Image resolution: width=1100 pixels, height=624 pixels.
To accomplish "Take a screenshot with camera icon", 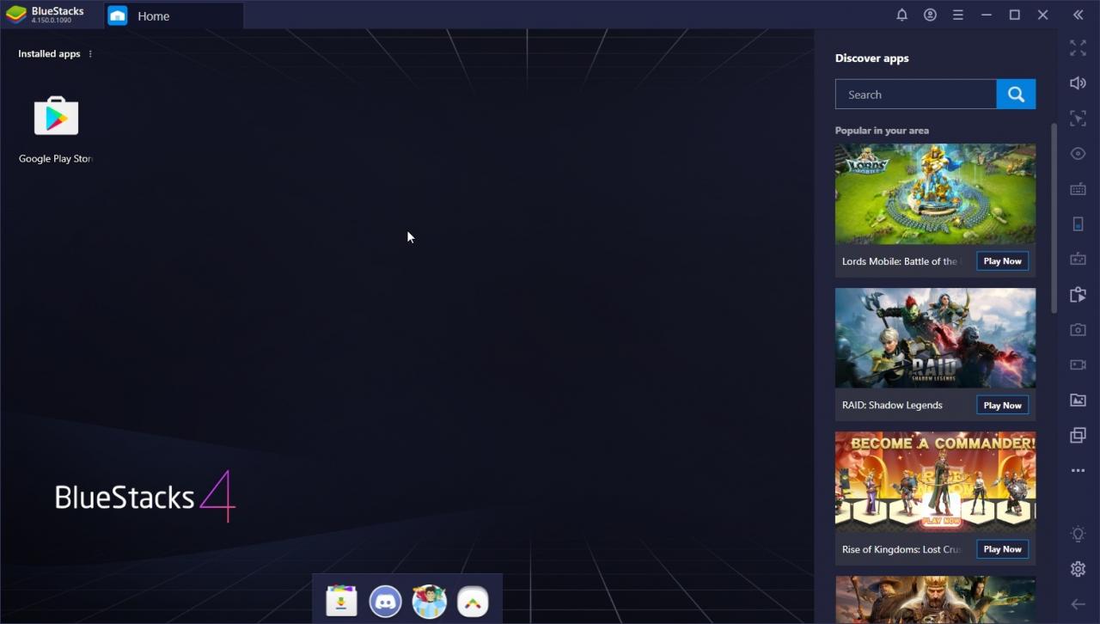I will pos(1078,330).
